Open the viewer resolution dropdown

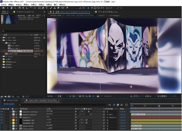tap(63, 96)
